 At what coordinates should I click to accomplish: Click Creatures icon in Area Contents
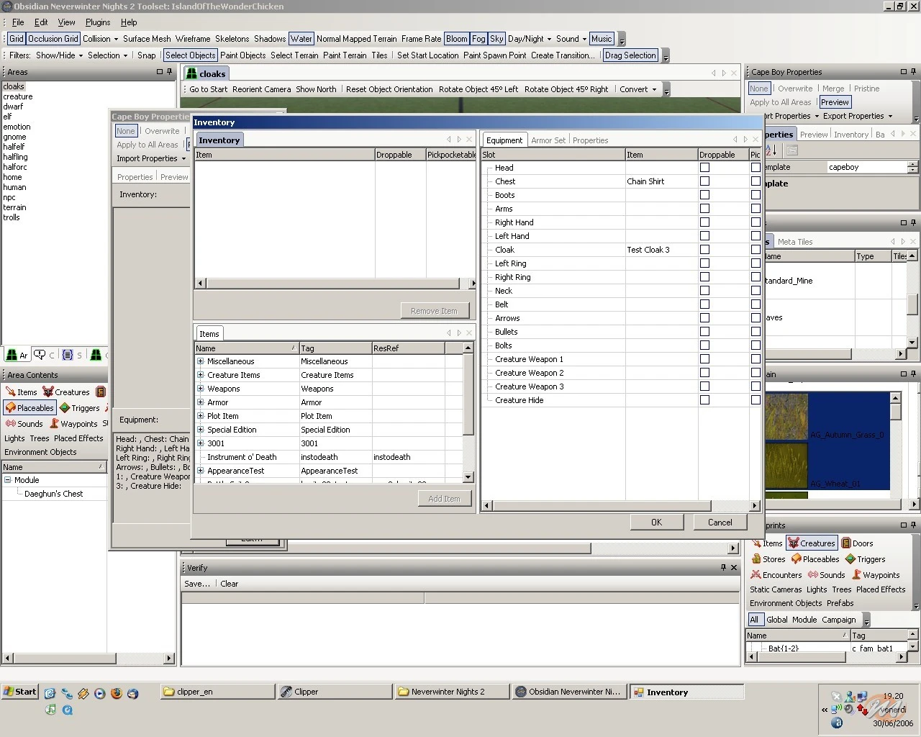click(x=48, y=392)
